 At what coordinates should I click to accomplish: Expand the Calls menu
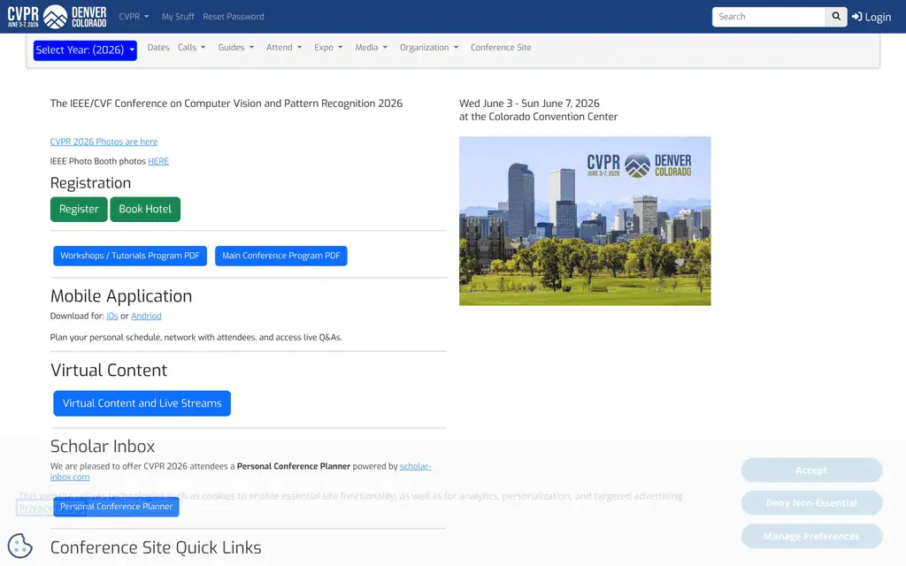pyautogui.click(x=191, y=48)
